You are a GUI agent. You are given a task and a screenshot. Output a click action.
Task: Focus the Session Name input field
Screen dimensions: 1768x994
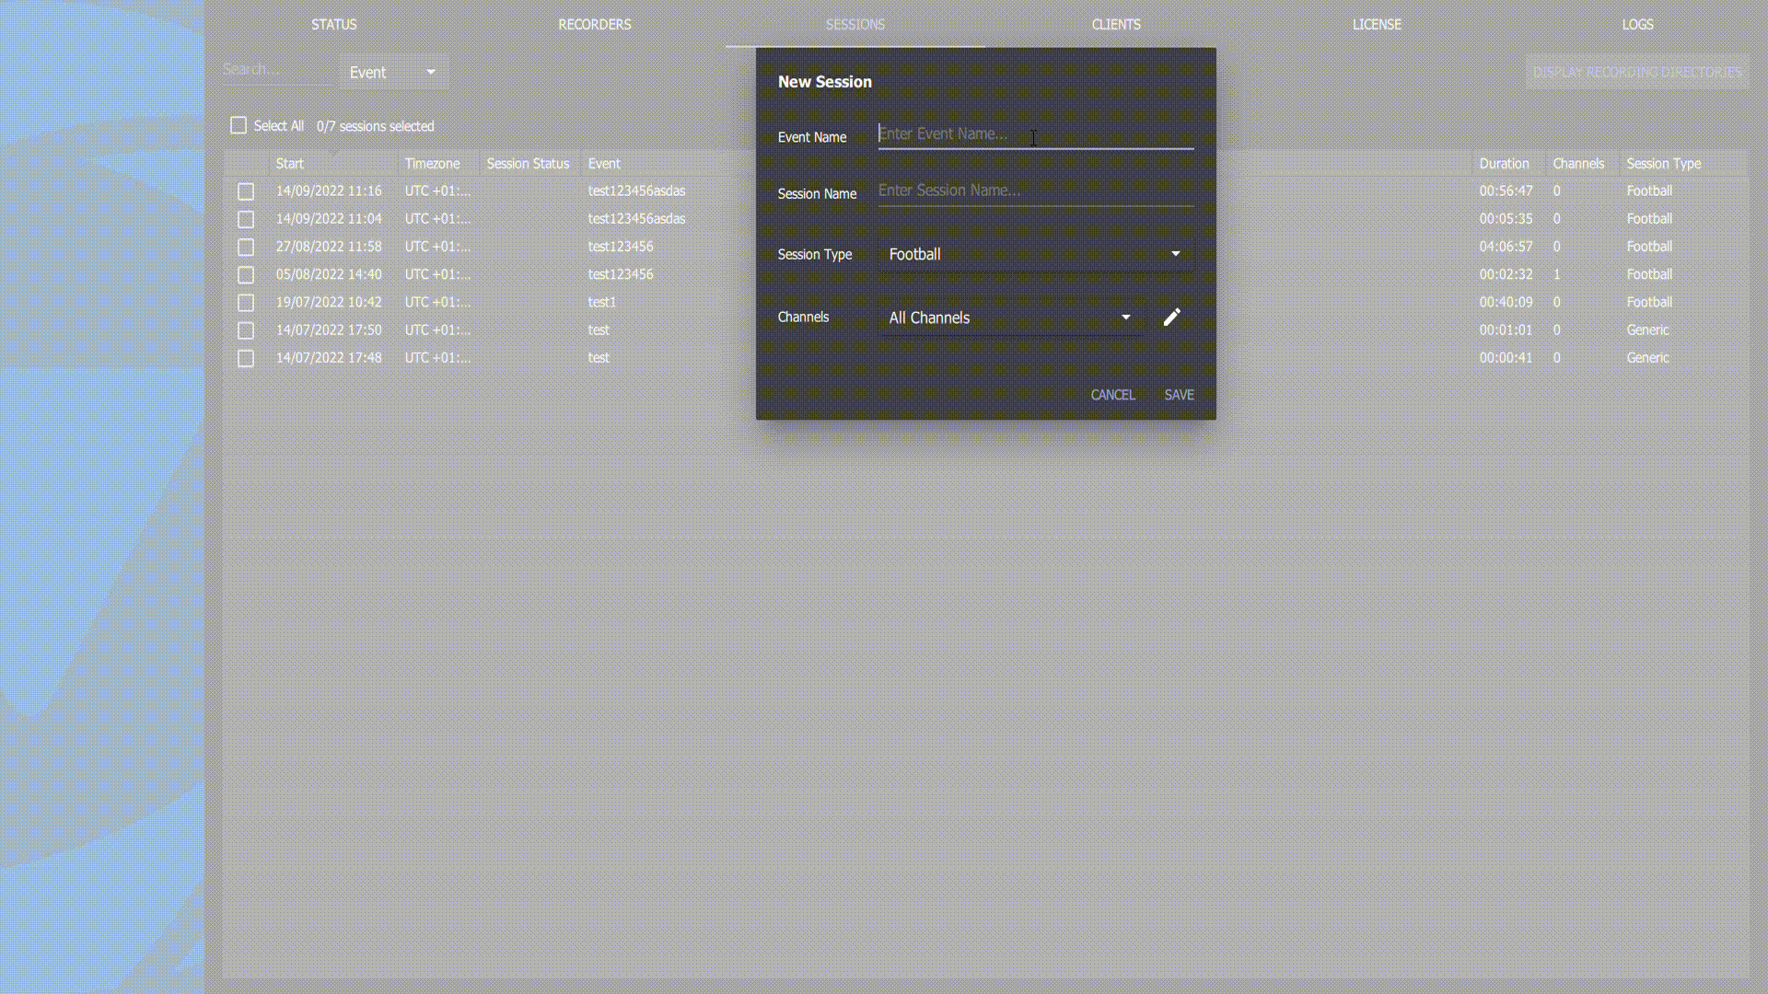[1036, 191]
